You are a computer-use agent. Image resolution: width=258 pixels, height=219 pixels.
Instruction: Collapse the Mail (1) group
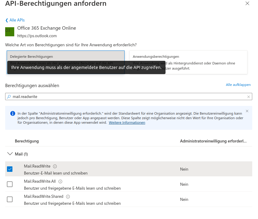pyautogui.click(x=10, y=154)
